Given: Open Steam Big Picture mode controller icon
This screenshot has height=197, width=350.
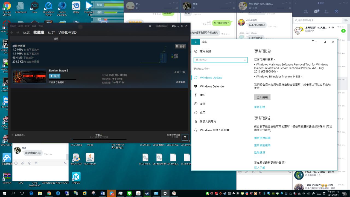Looking at the screenshot, I should tap(174, 26).
